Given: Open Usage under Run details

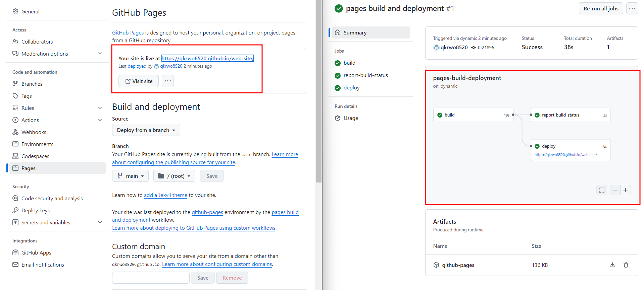Looking at the screenshot, I should point(351,118).
